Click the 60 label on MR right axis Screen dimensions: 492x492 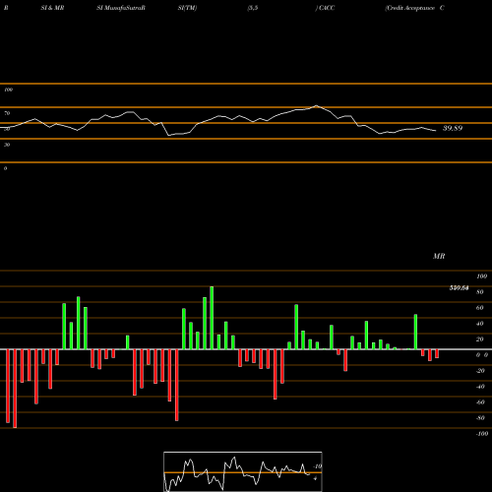(x=480, y=308)
